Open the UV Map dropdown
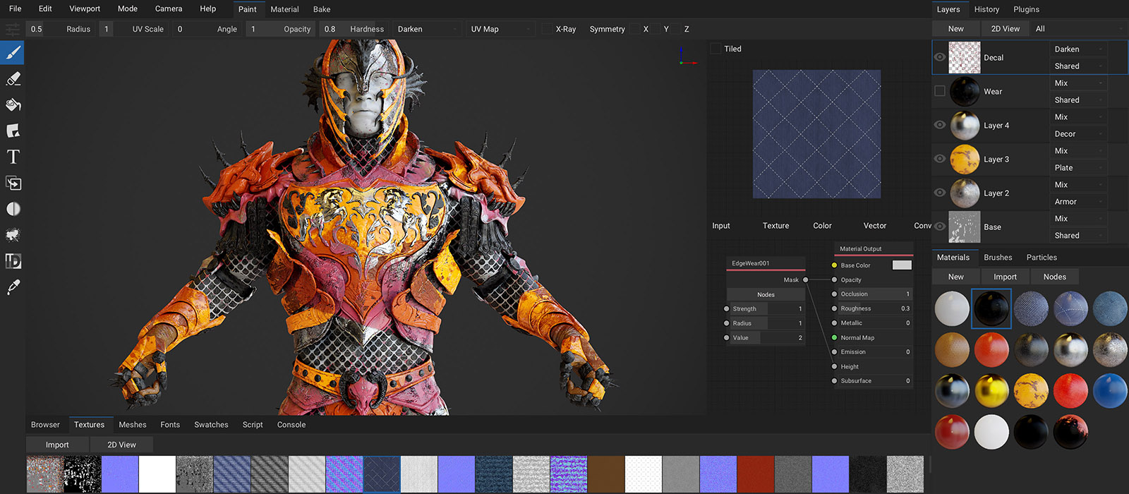This screenshot has height=494, width=1129. tap(501, 29)
